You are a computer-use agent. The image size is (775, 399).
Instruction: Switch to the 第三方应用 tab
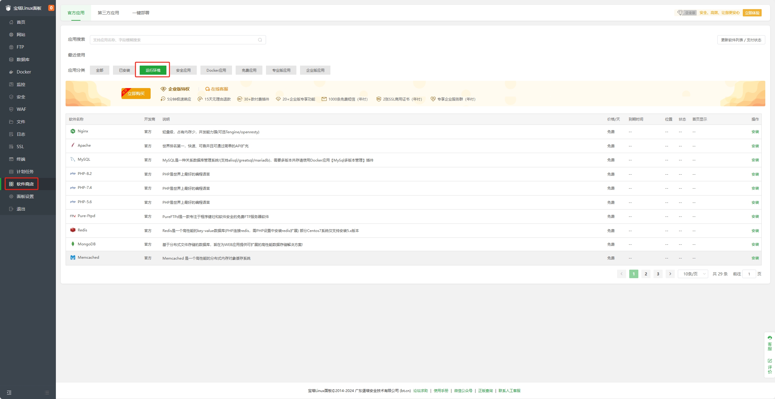tap(108, 13)
